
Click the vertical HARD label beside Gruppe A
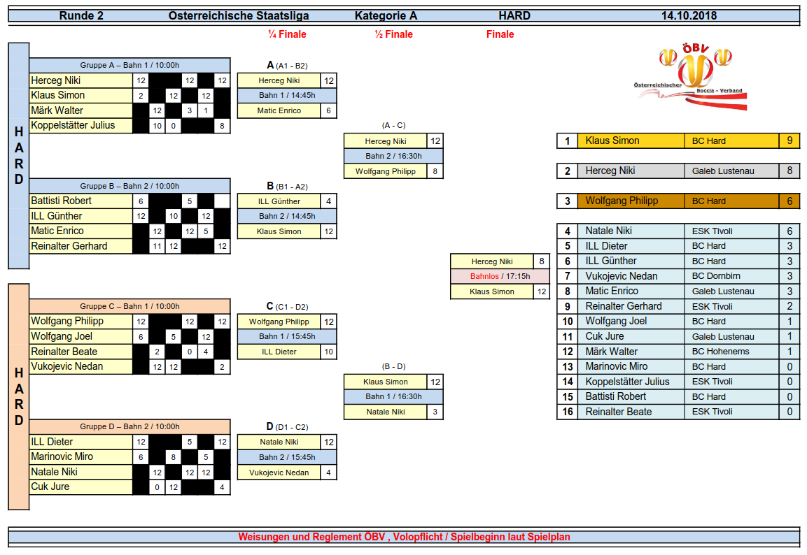tap(19, 155)
